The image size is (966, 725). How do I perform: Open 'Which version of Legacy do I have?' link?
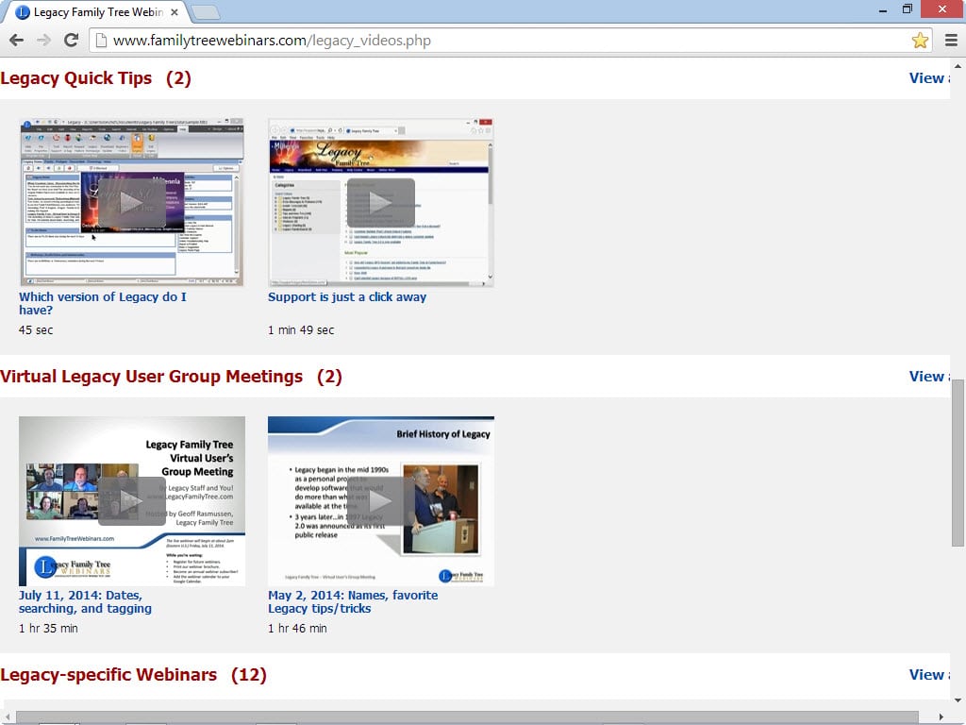102,303
